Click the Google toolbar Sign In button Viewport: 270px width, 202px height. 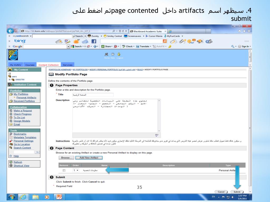pyautogui.click(x=244, y=46)
